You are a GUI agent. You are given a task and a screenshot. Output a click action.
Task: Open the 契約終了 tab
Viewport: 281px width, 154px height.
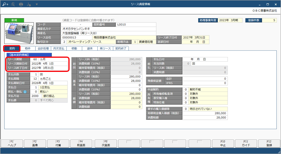[121, 48]
